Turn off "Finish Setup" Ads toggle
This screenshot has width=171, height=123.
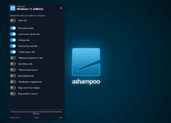[x=13, y=52]
